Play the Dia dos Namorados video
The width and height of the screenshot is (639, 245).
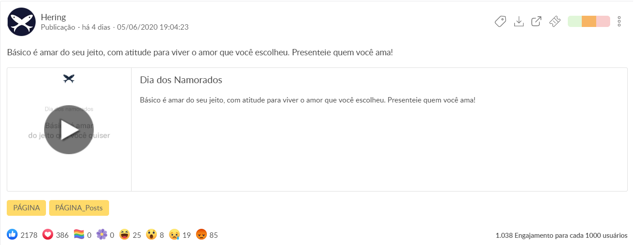(69, 130)
